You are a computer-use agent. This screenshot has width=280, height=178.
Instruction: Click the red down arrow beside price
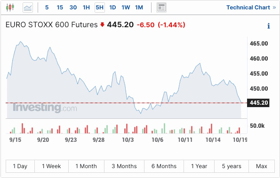[x=102, y=24]
